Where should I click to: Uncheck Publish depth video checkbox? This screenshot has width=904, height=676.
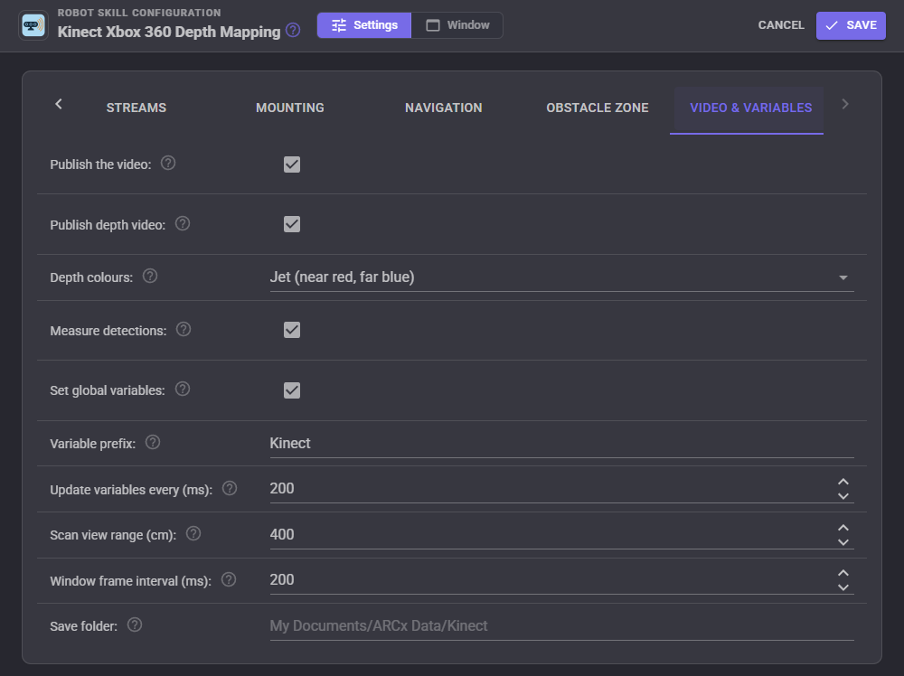[292, 224]
